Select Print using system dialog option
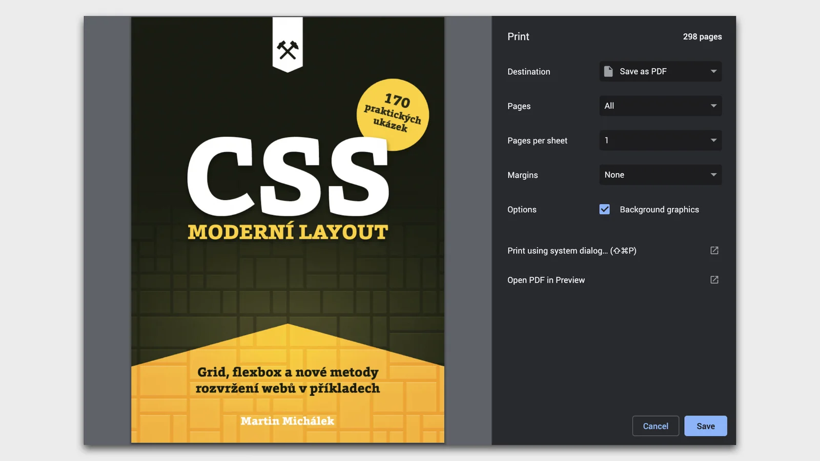This screenshot has height=461, width=820. coord(571,250)
